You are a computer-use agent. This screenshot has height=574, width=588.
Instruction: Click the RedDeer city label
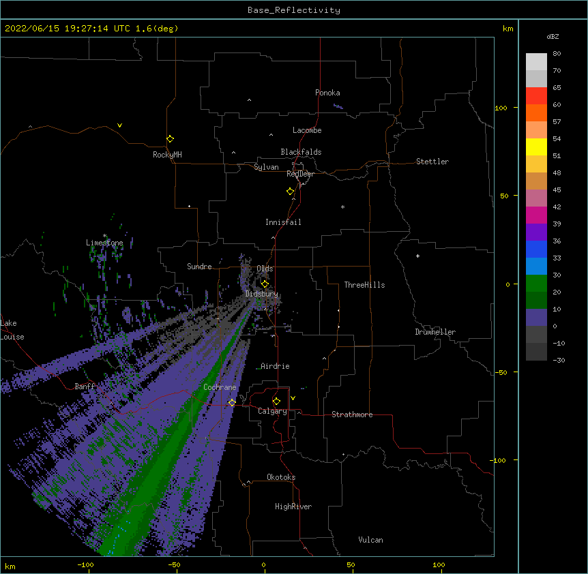click(x=300, y=174)
